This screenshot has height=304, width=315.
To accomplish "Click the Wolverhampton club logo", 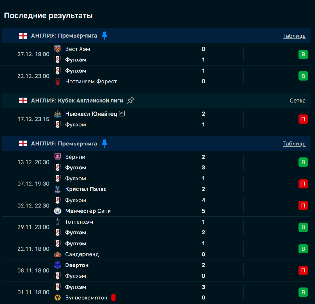I will (58, 298).
